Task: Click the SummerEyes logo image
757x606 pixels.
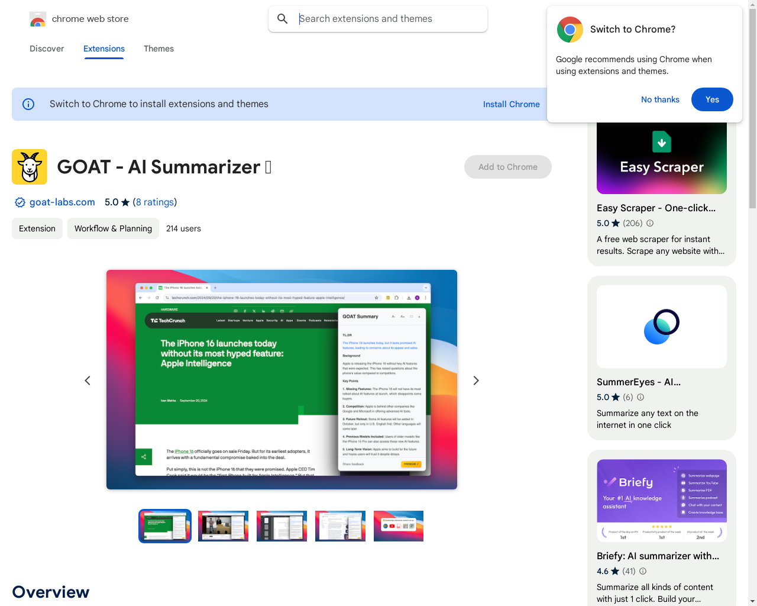Action: click(662, 327)
